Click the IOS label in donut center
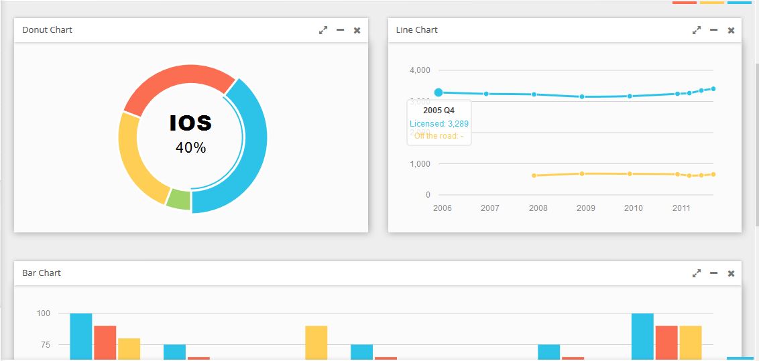Screen dimensions: 759x361 [x=190, y=123]
